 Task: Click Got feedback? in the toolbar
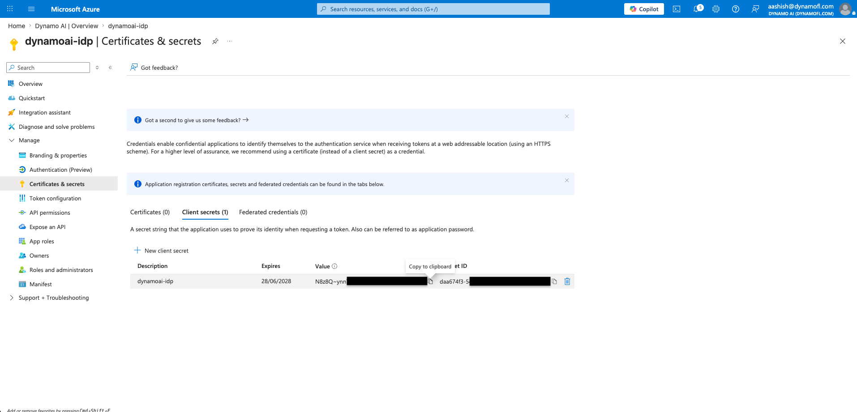154,68
